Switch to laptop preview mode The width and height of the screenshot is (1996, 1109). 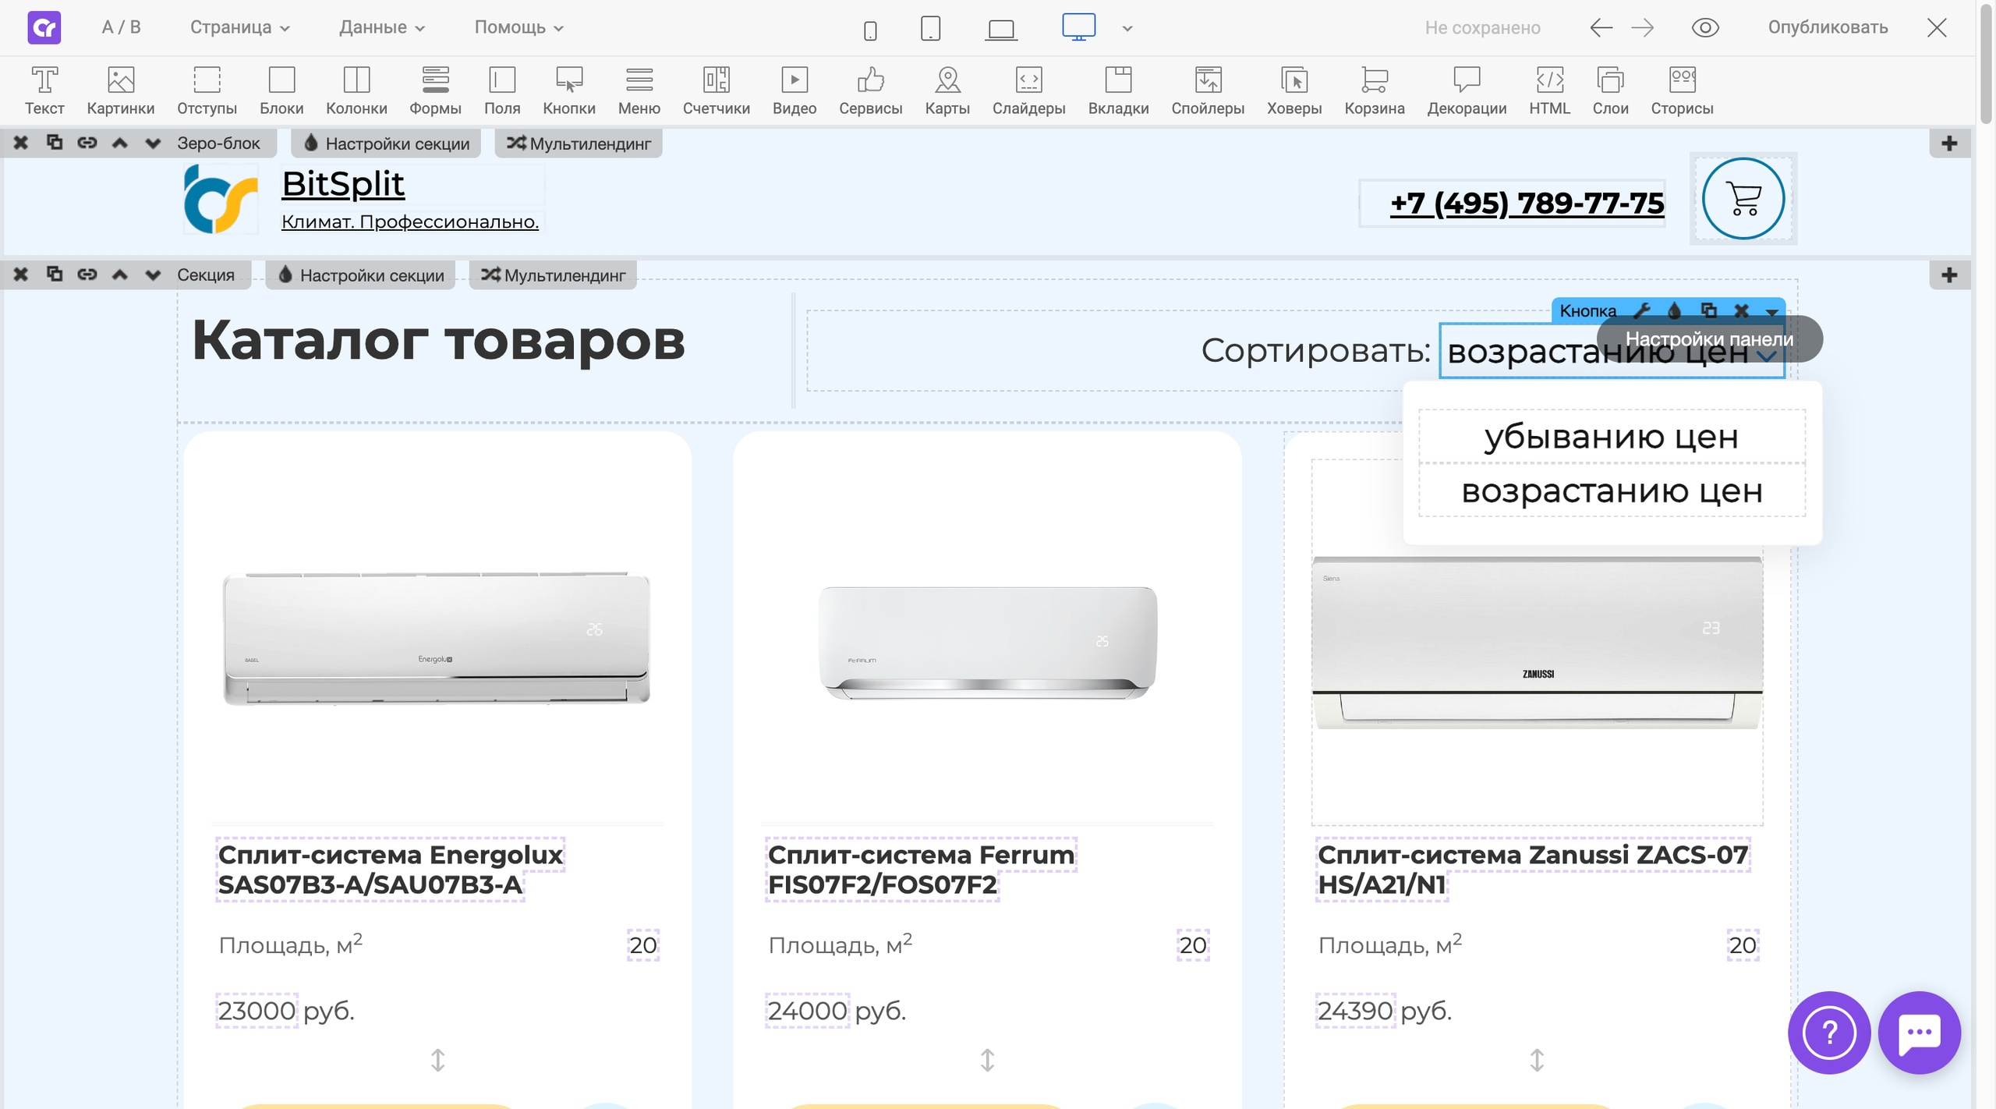click(1001, 30)
